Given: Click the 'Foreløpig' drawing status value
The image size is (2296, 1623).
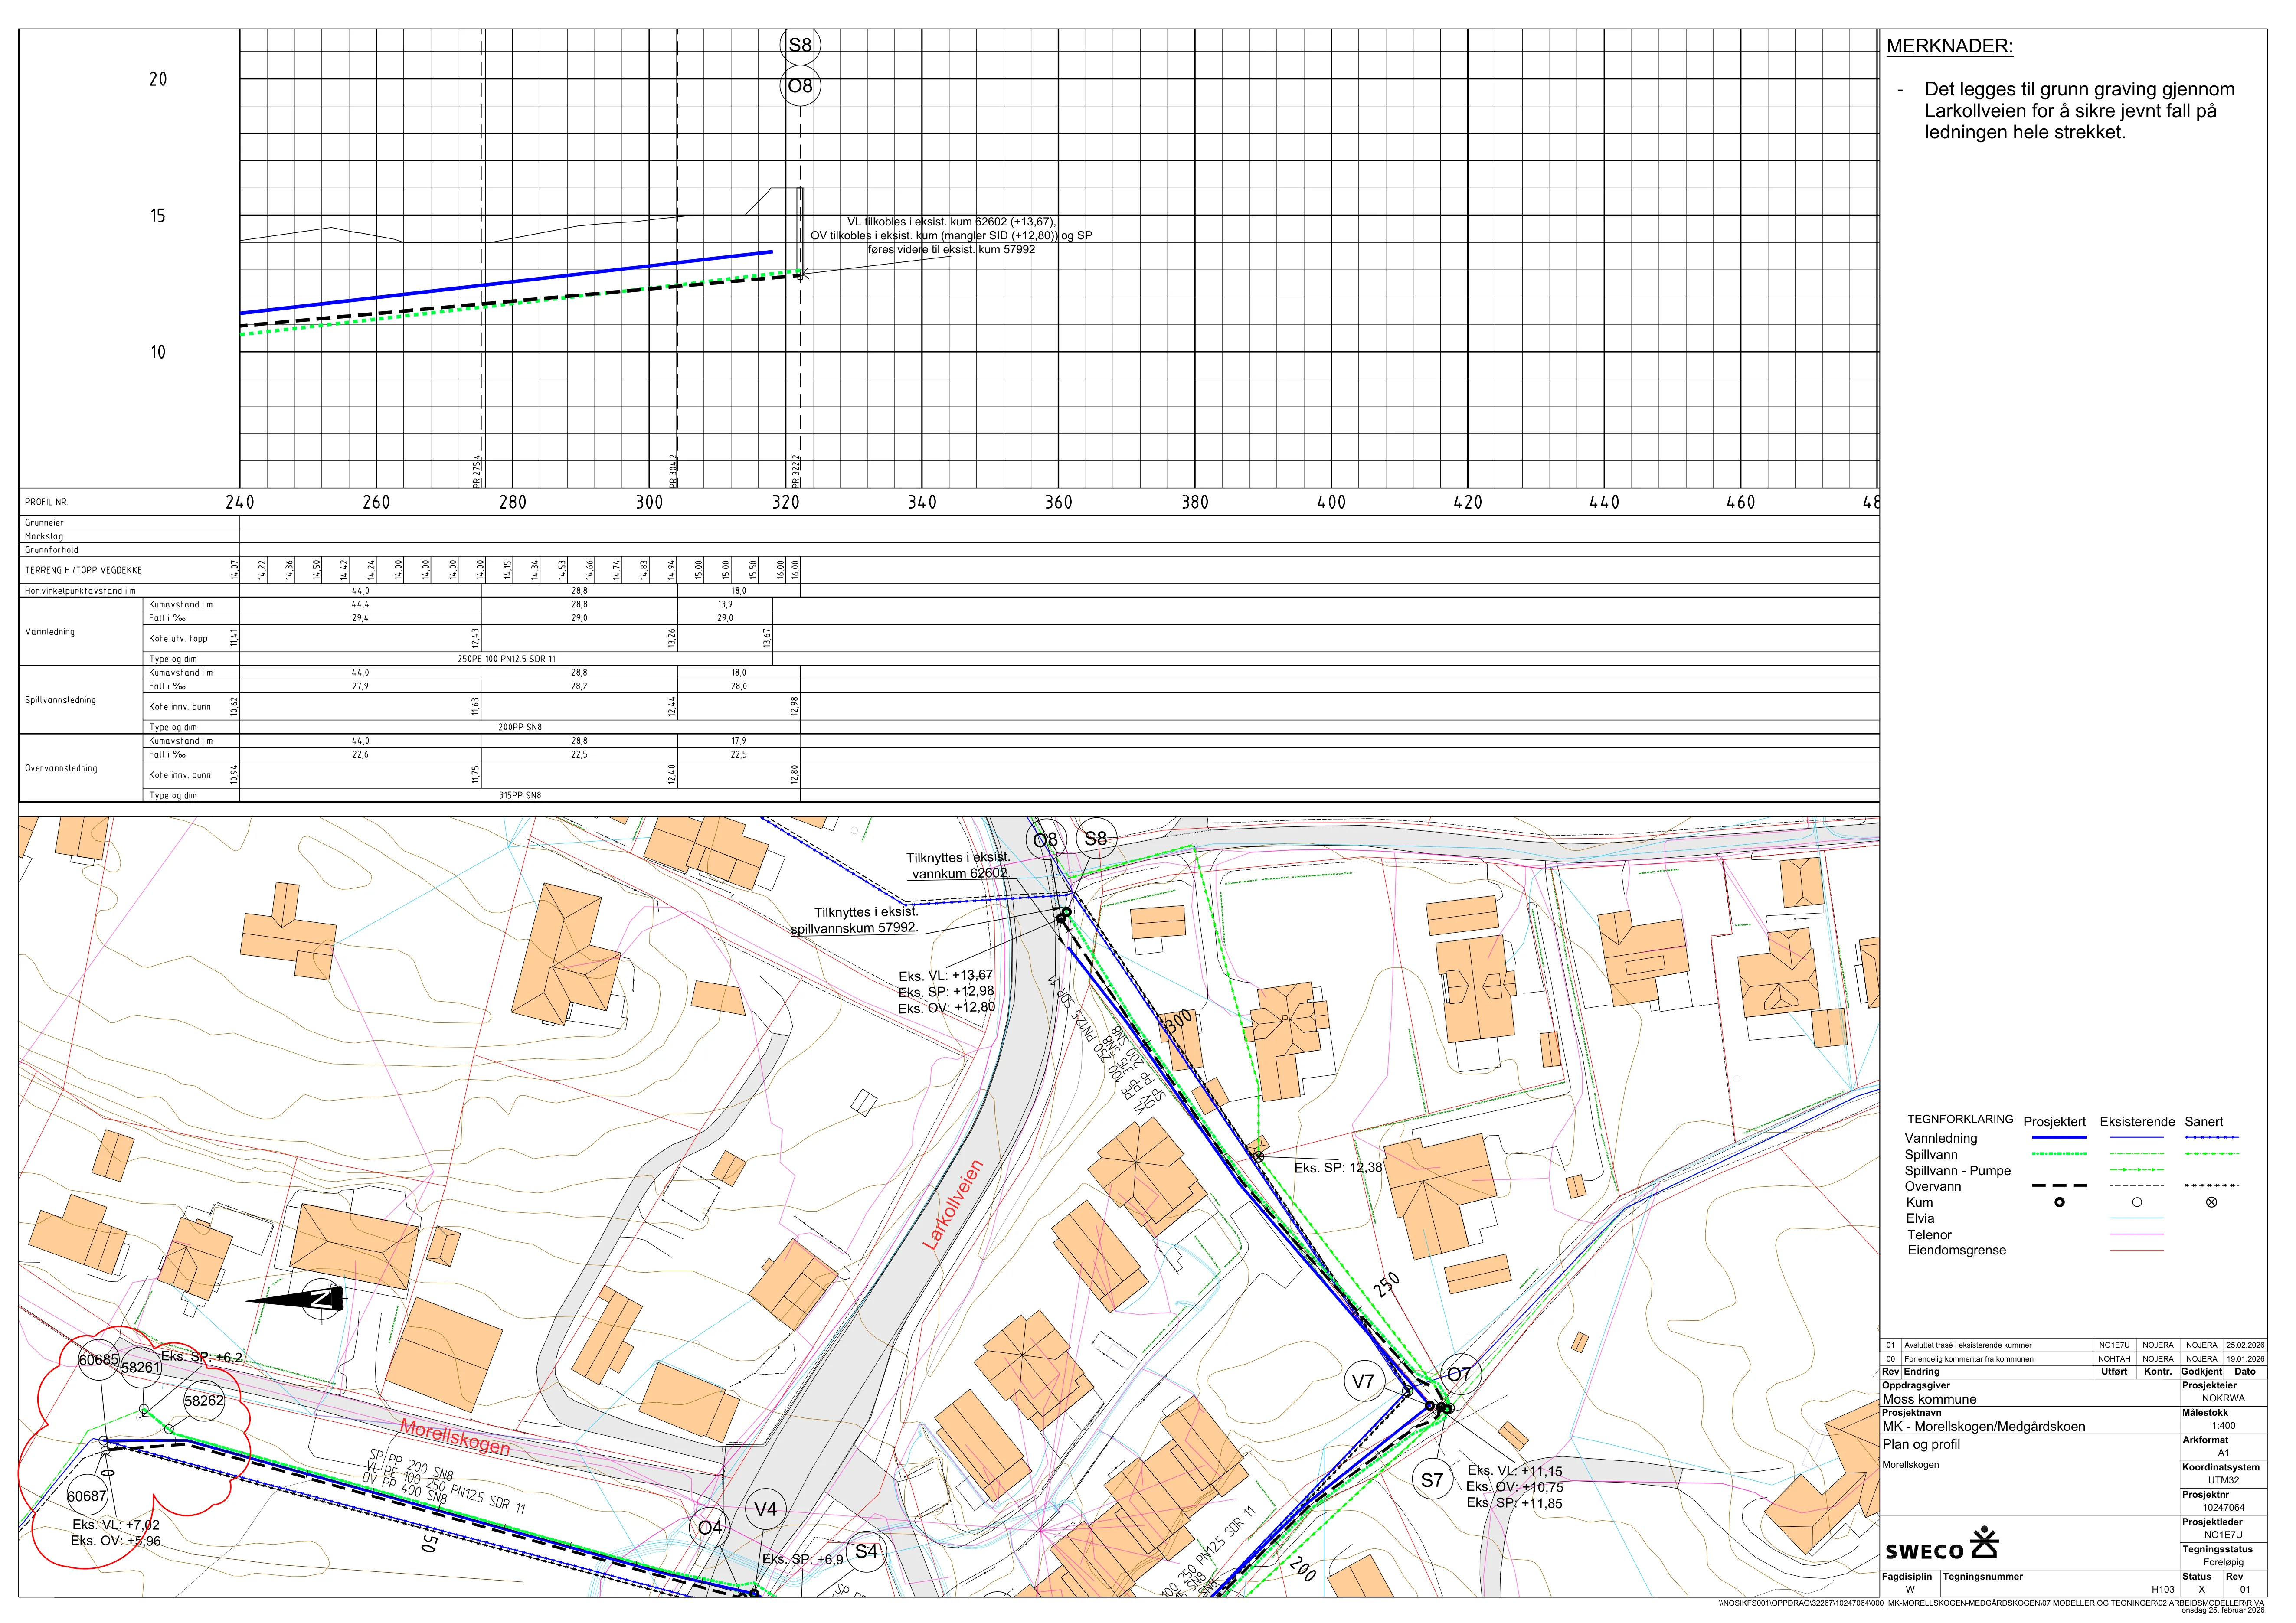Looking at the screenshot, I should tap(2223, 1562).
